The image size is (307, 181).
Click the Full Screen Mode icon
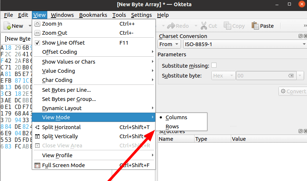click(37, 165)
